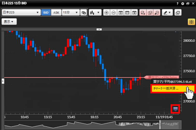Click the 11/19 01:45 time label
This screenshot has height=130, width=196.
(164, 117)
